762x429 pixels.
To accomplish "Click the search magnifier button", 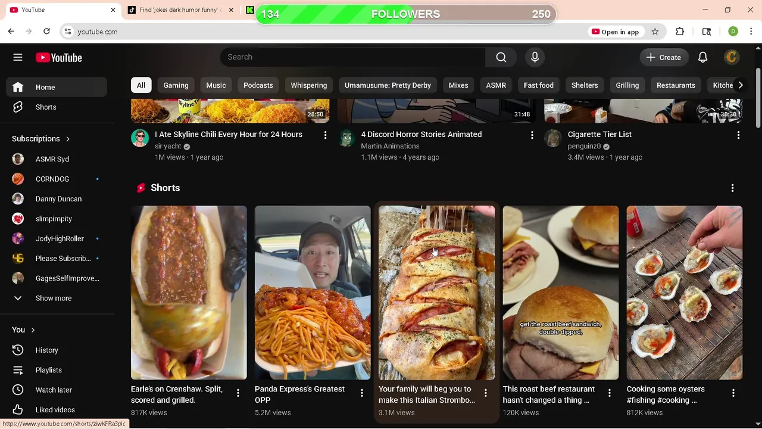I will click(501, 57).
